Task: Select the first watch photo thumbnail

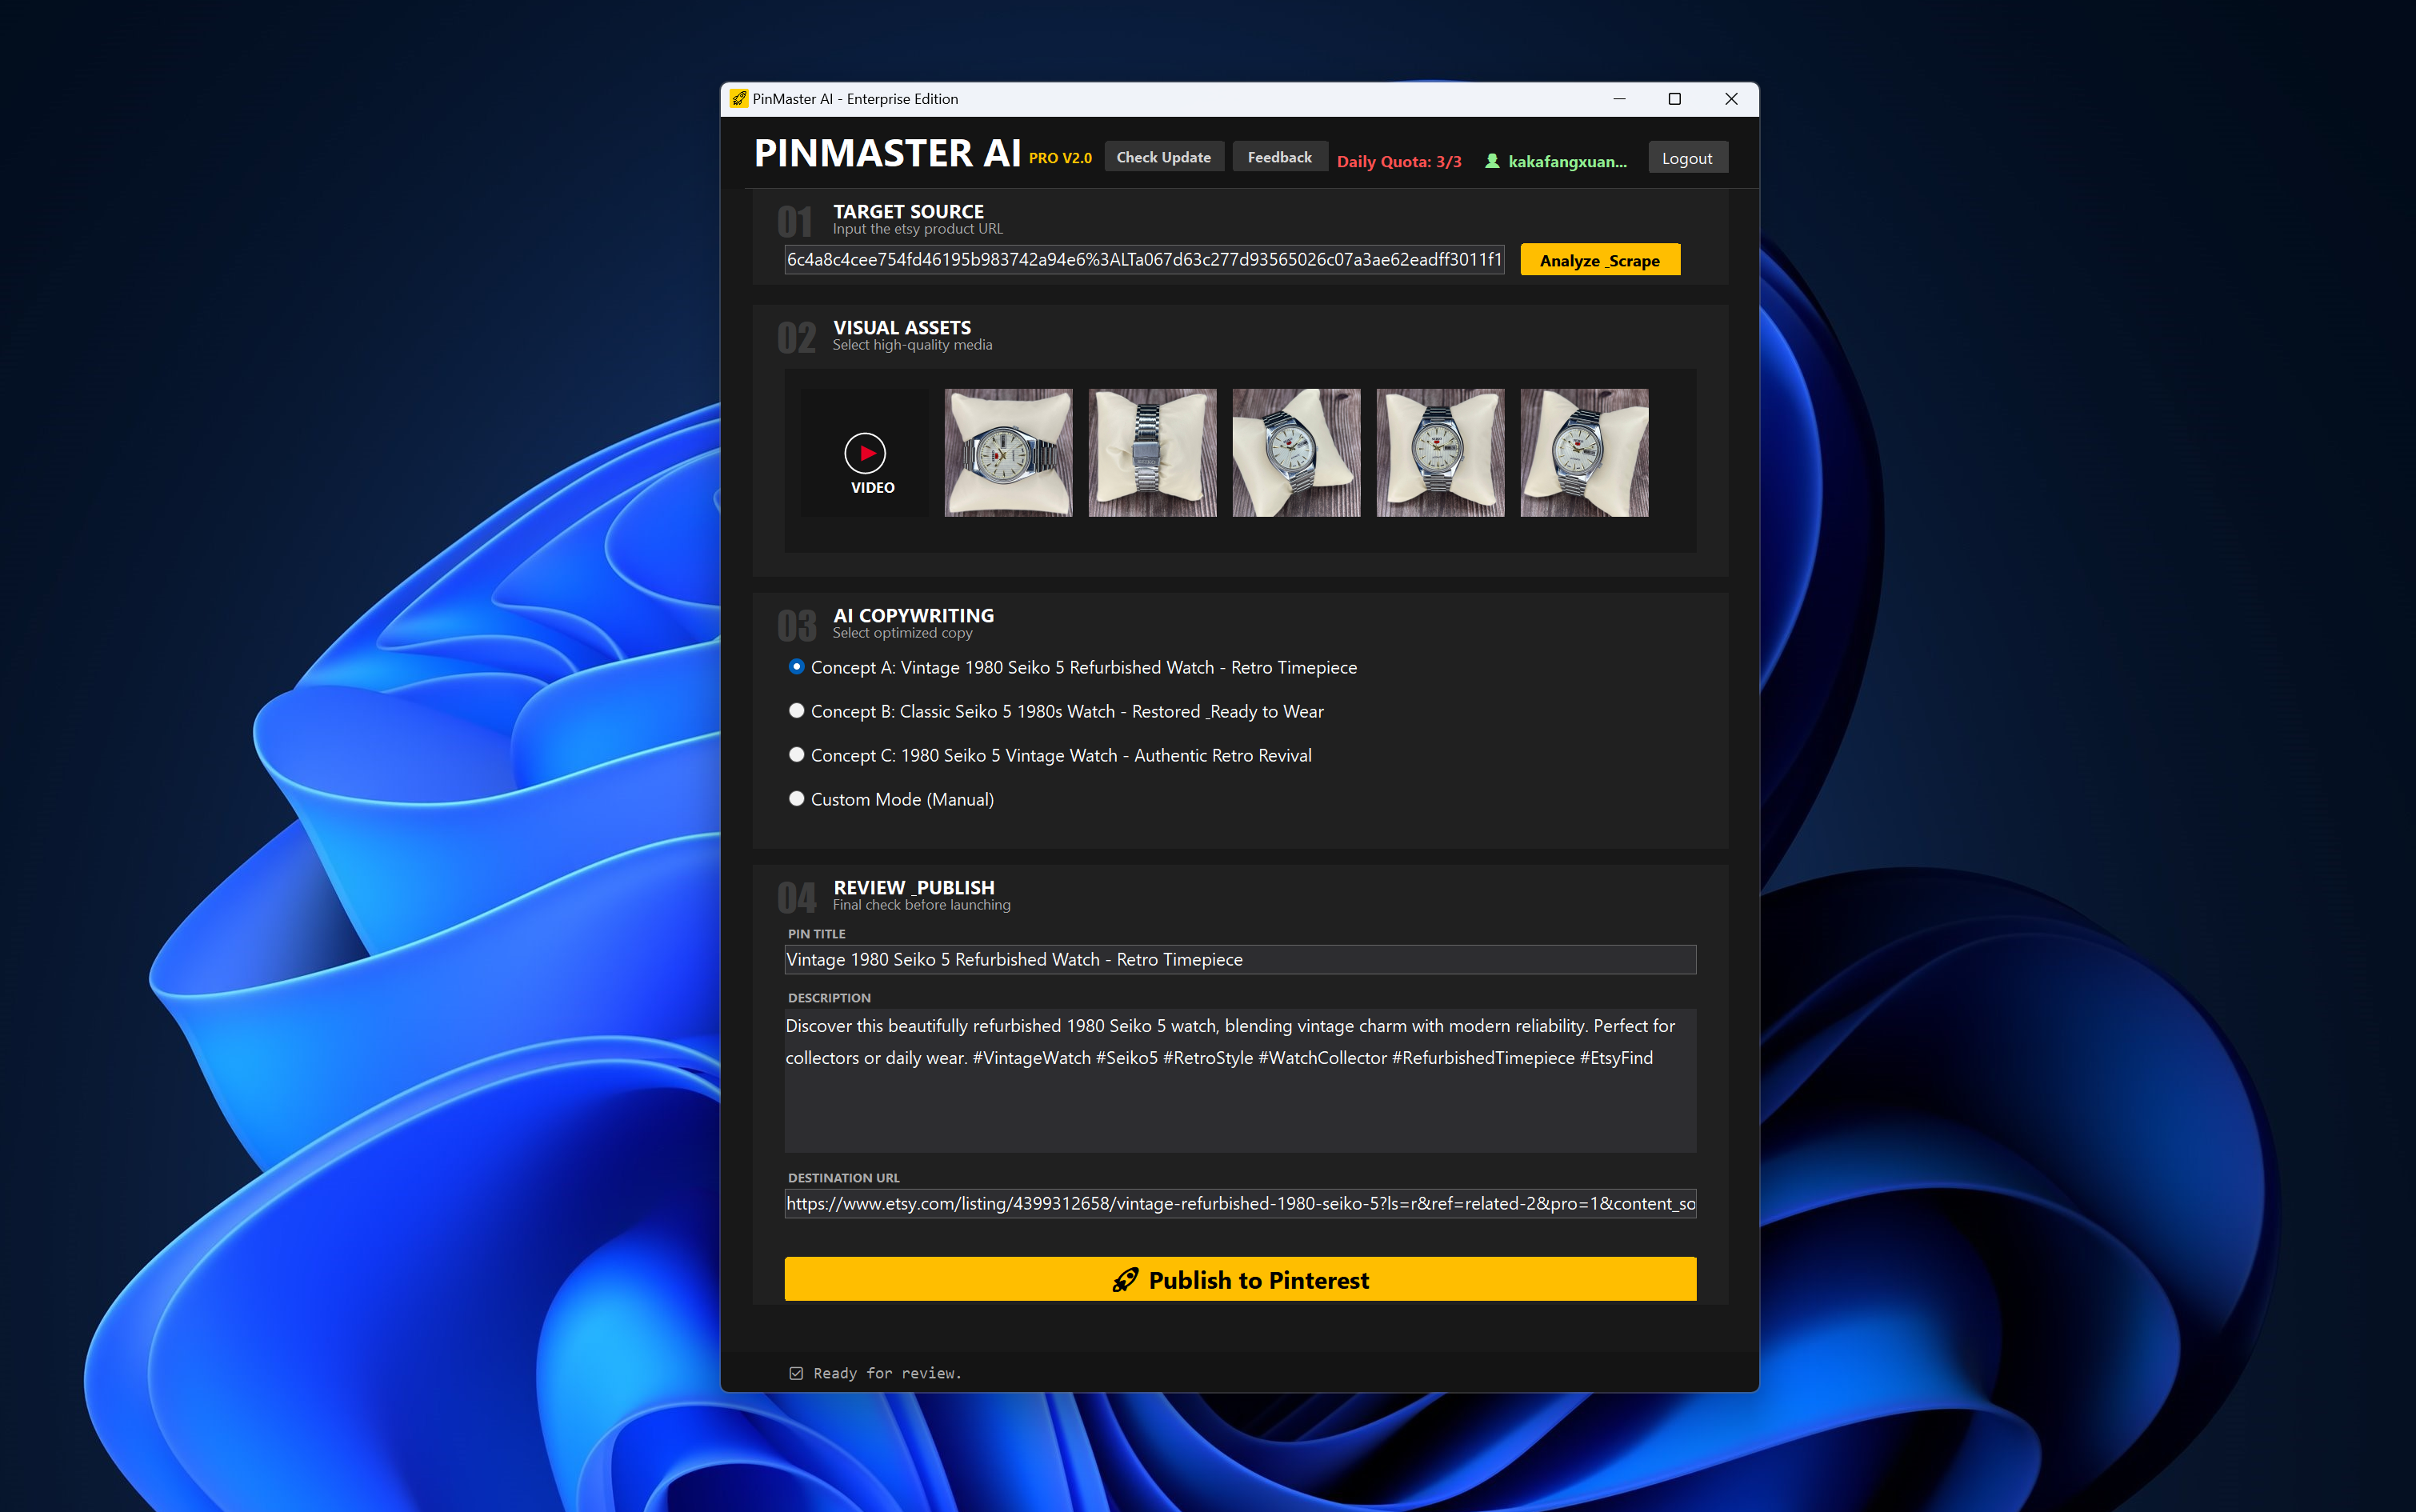Action: tap(1008, 452)
